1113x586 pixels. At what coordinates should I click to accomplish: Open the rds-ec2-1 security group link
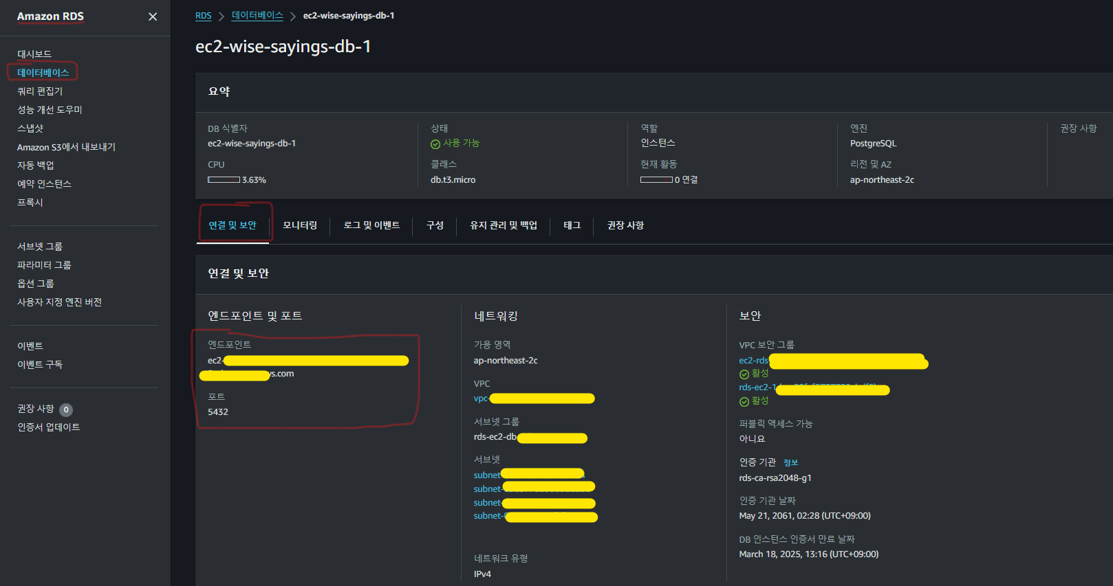[x=814, y=388]
